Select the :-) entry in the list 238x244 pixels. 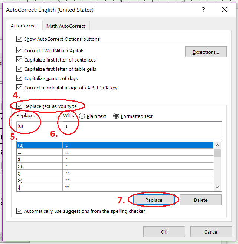(39, 180)
